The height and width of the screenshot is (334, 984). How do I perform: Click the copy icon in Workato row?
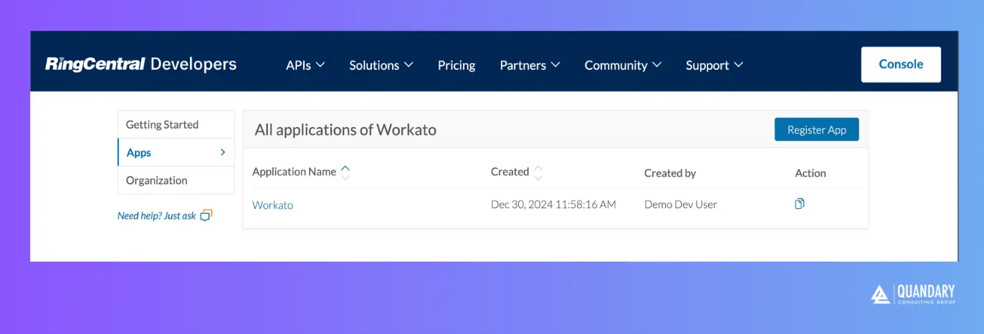pos(800,204)
